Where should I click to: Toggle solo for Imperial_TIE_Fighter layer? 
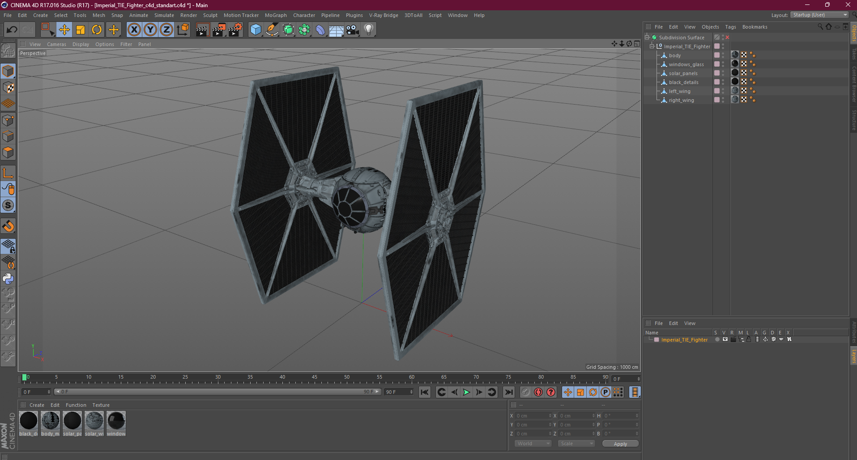point(717,339)
